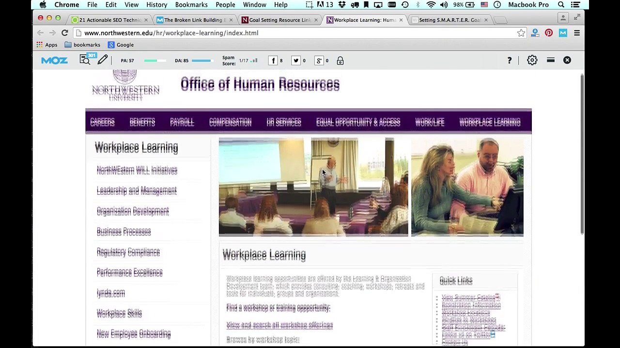Open the Payroll navigation link

pyautogui.click(x=182, y=122)
